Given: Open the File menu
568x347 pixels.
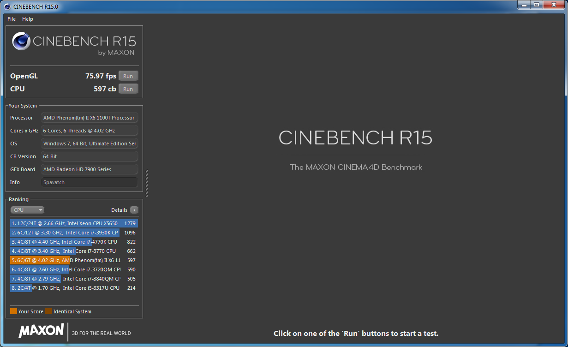Looking at the screenshot, I should (12, 19).
